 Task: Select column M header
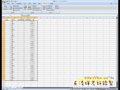click(86, 18)
